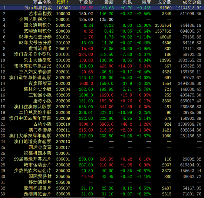
Task: Click change value +14.89
Action: [x=125, y=66]
